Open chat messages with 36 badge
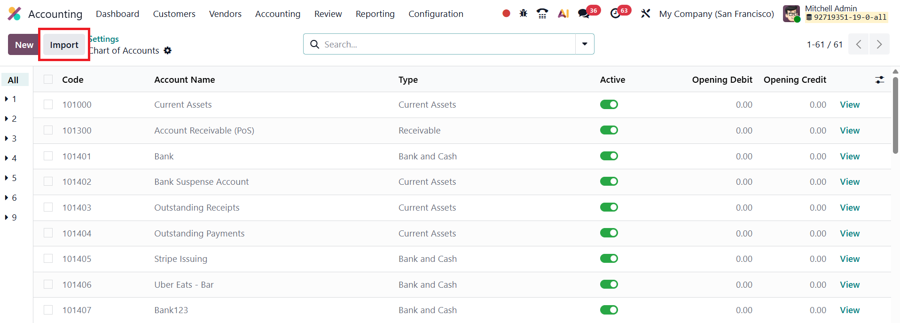 (x=584, y=14)
